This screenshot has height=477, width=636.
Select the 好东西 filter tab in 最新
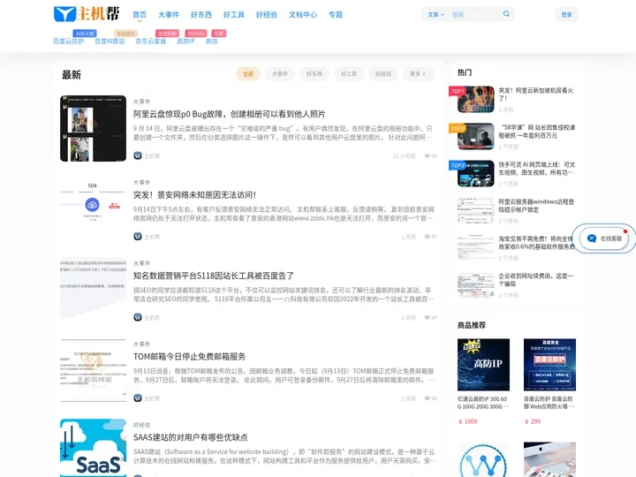314,74
